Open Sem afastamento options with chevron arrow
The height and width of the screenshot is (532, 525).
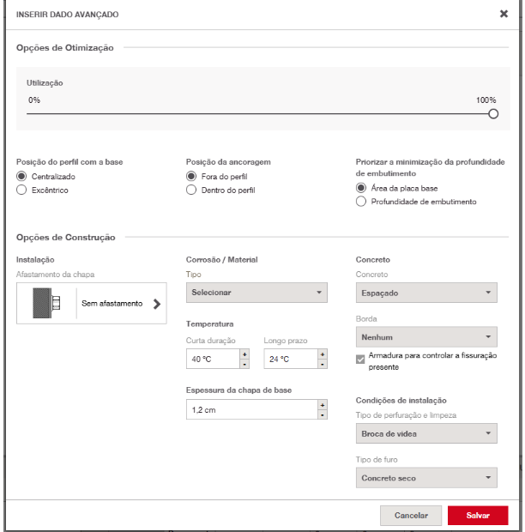[x=157, y=304]
